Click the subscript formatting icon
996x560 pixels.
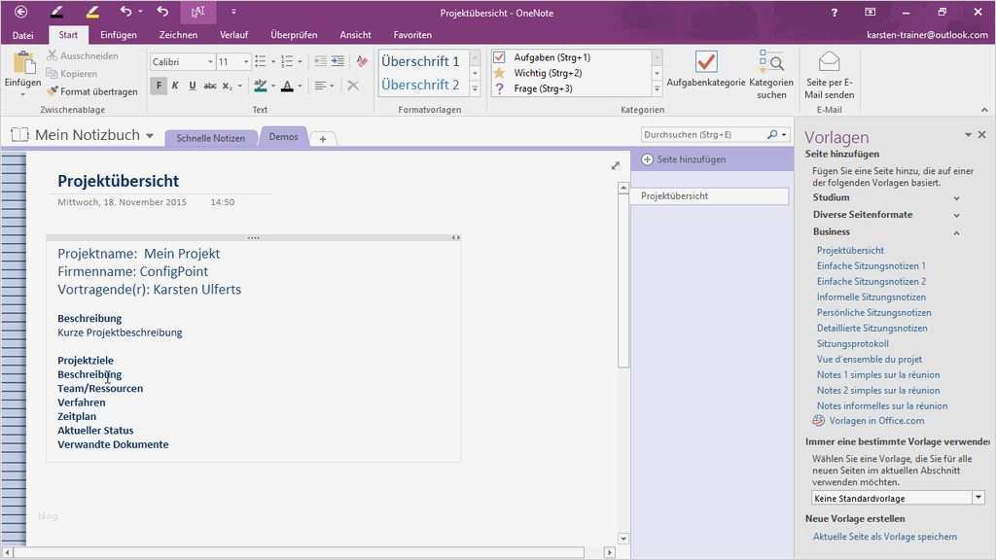tap(227, 86)
